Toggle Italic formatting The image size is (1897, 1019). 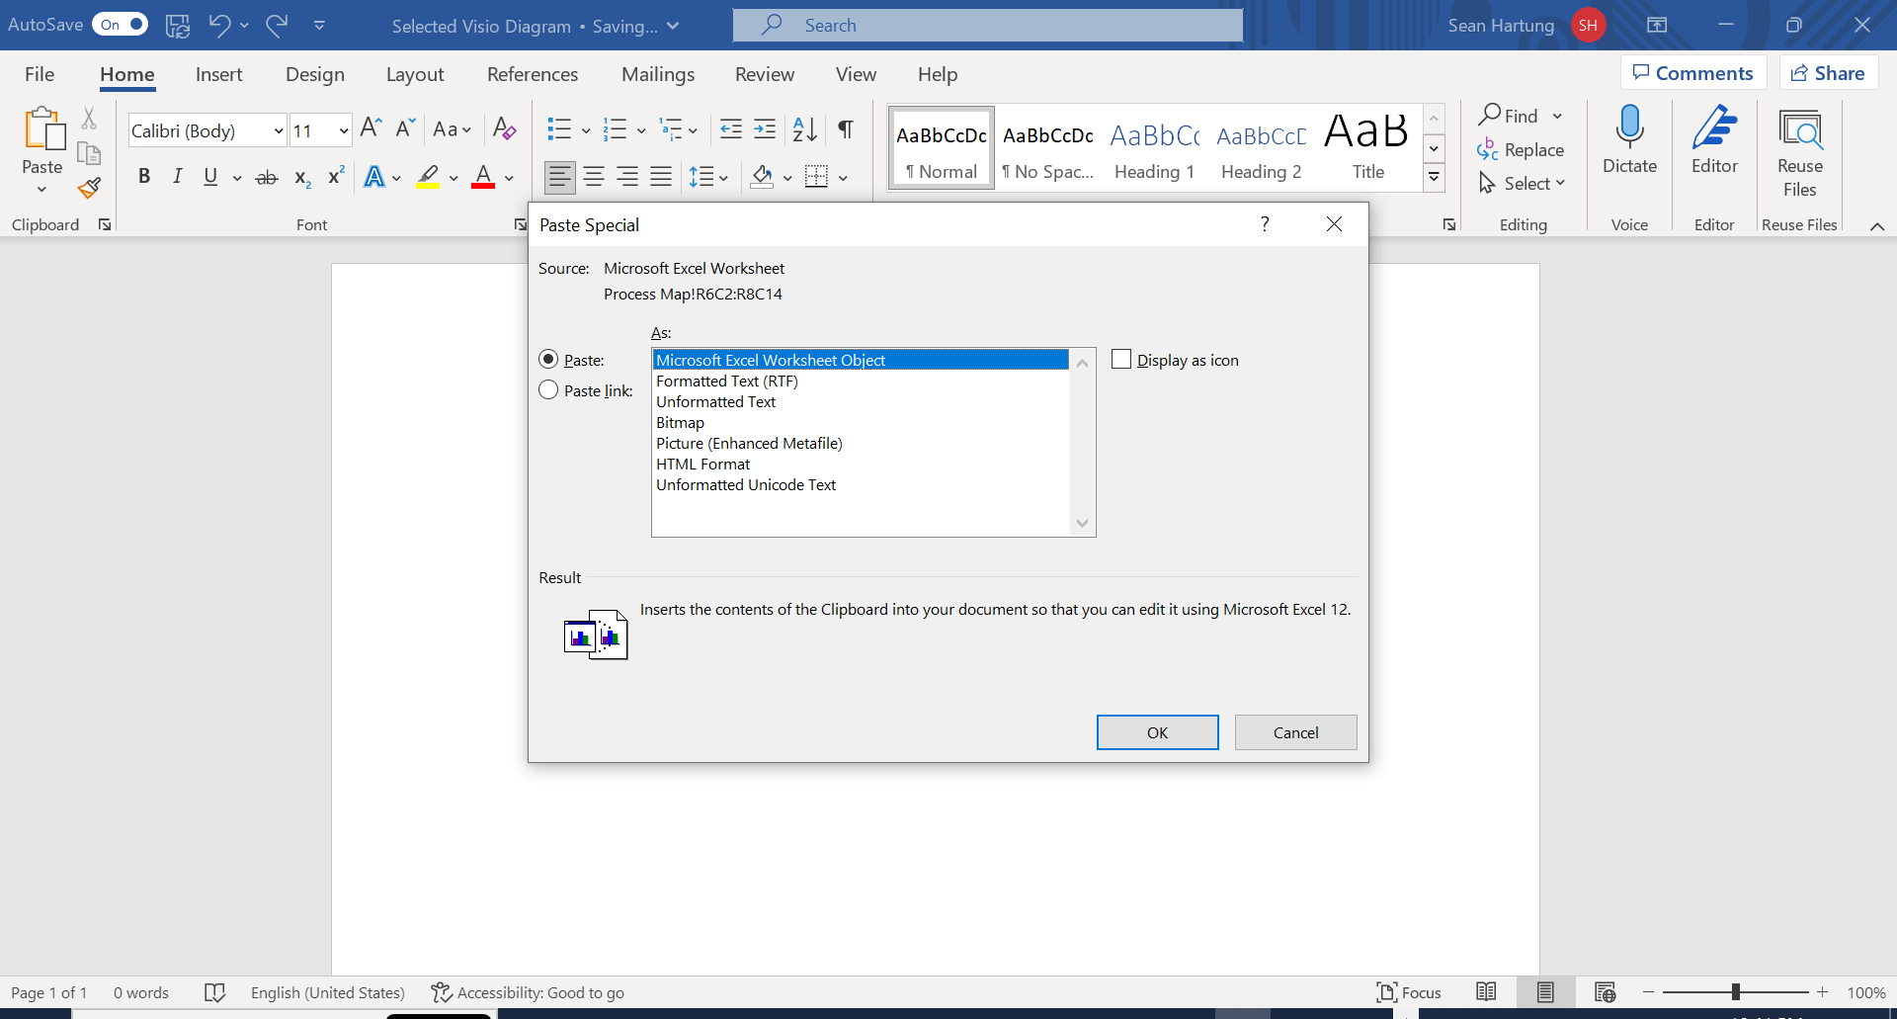177,177
